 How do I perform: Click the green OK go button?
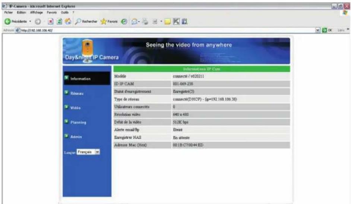click(327, 30)
